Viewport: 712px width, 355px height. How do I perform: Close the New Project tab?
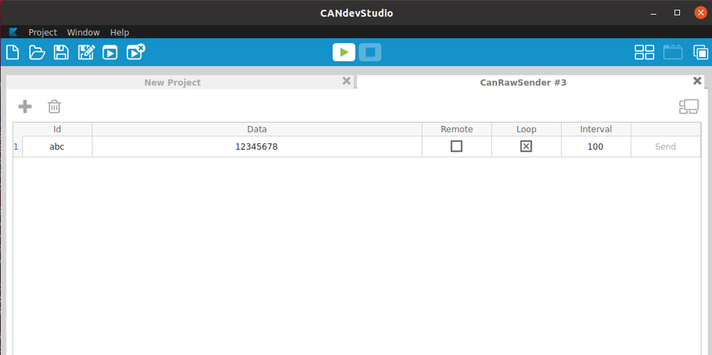tap(347, 81)
